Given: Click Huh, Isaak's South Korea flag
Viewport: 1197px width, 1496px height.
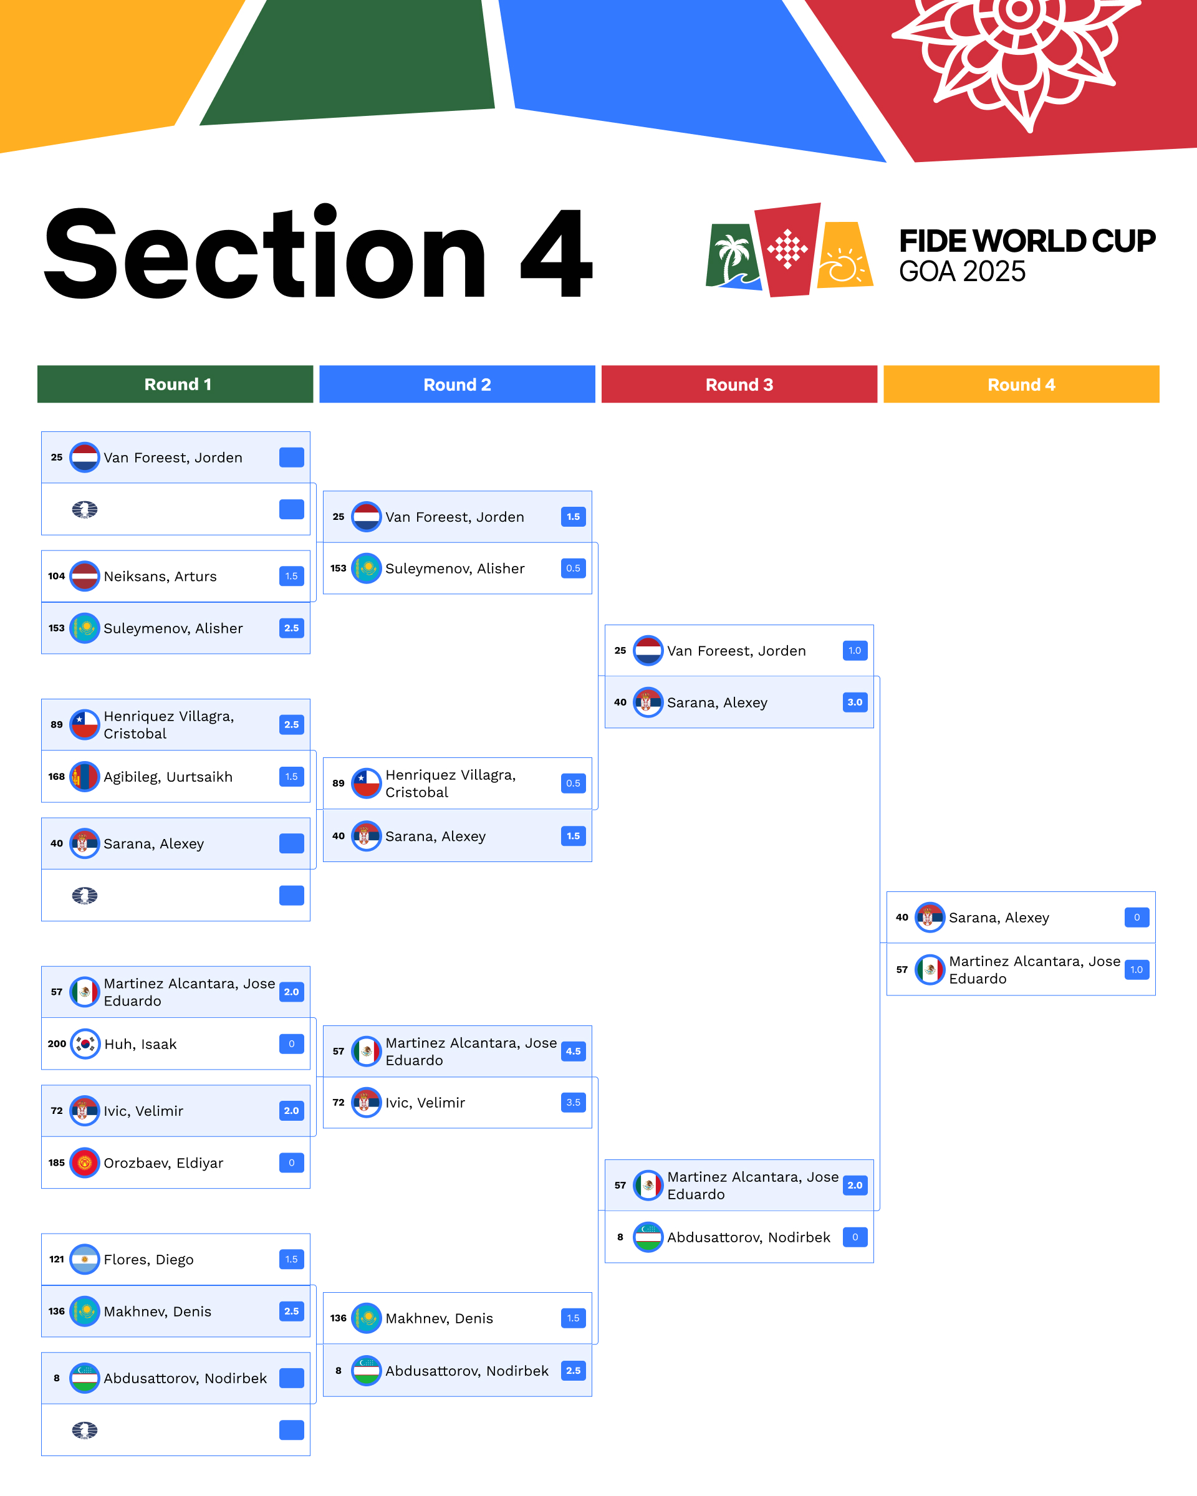Looking at the screenshot, I should click(85, 1043).
